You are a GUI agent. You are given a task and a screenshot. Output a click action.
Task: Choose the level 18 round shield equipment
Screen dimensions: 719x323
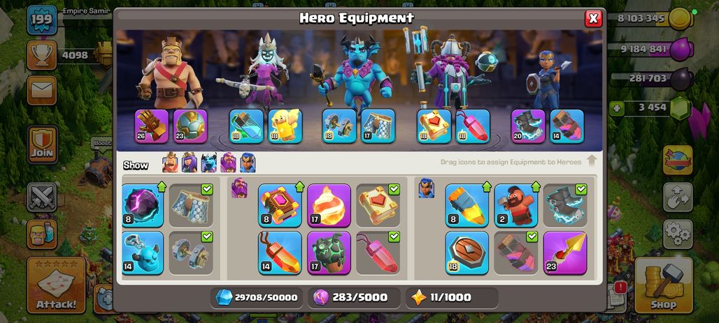(467, 253)
